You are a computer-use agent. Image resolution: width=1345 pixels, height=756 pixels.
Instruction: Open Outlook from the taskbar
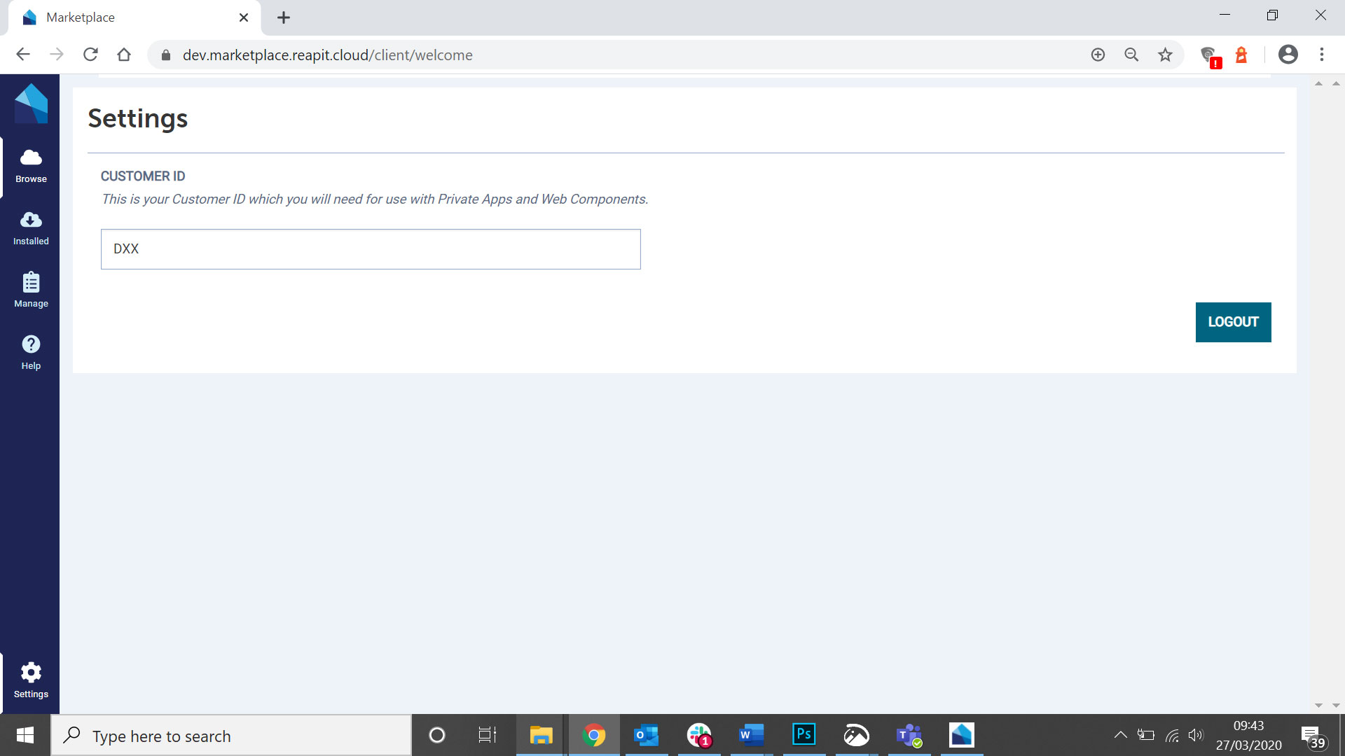click(x=646, y=735)
